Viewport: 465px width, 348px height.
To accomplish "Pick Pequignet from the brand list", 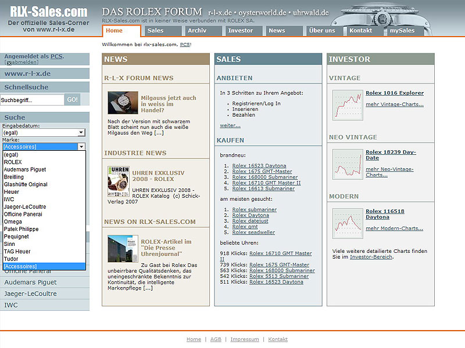I will coord(44,237).
